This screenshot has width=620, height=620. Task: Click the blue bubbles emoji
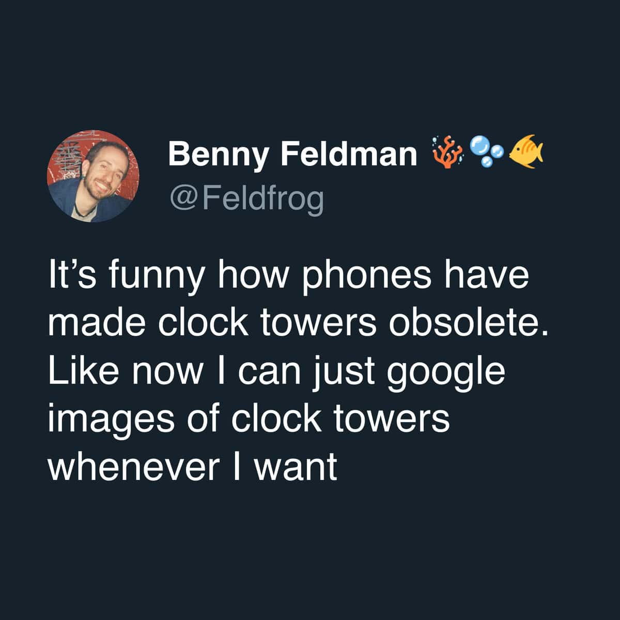pos(488,151)
